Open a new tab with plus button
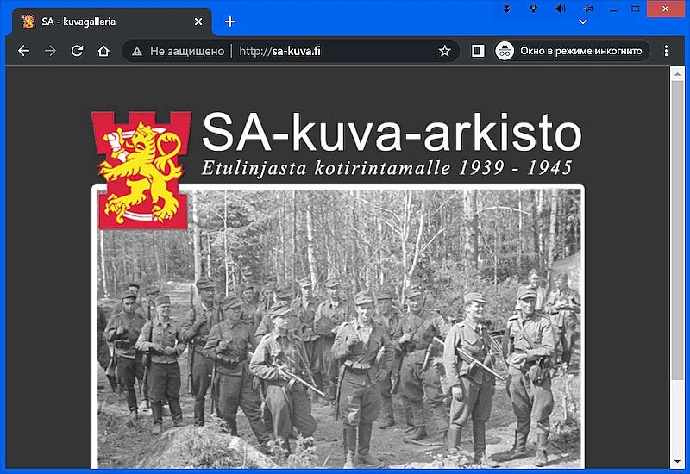The width and height of the screenshot is (690, 474). click(x=229, y=22)
